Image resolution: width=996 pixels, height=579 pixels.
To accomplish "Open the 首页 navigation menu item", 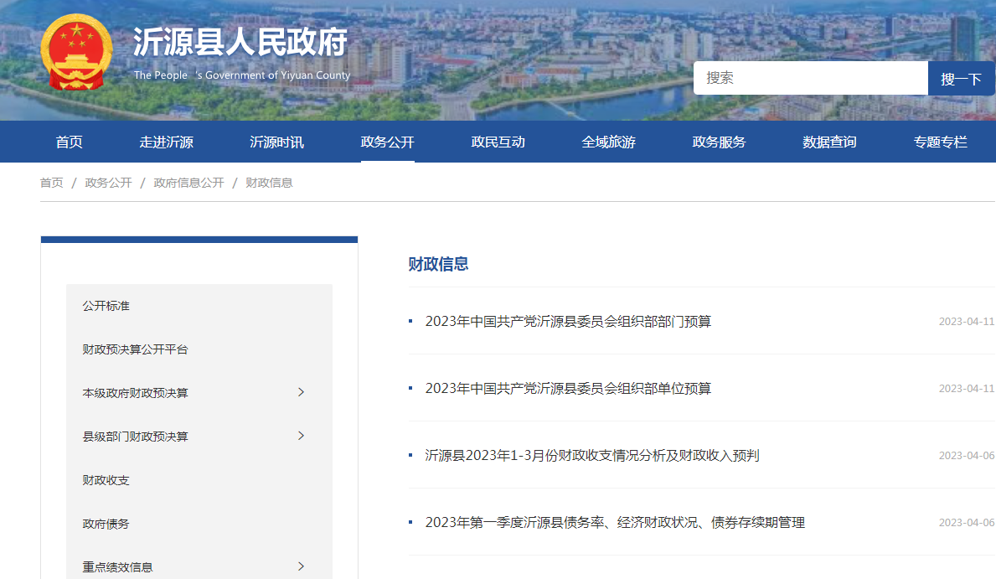I will point(70,142).
